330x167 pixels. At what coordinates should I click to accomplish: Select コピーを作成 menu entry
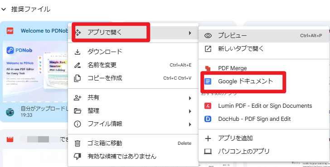(133, 78)
